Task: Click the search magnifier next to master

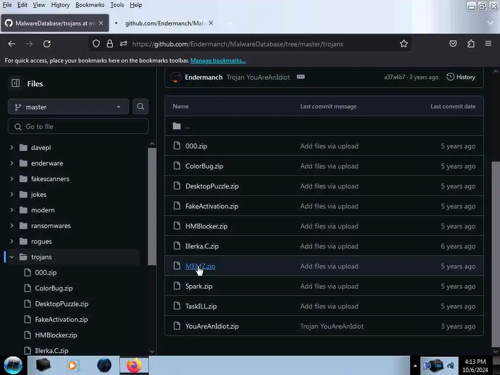Action: point(140,106)
